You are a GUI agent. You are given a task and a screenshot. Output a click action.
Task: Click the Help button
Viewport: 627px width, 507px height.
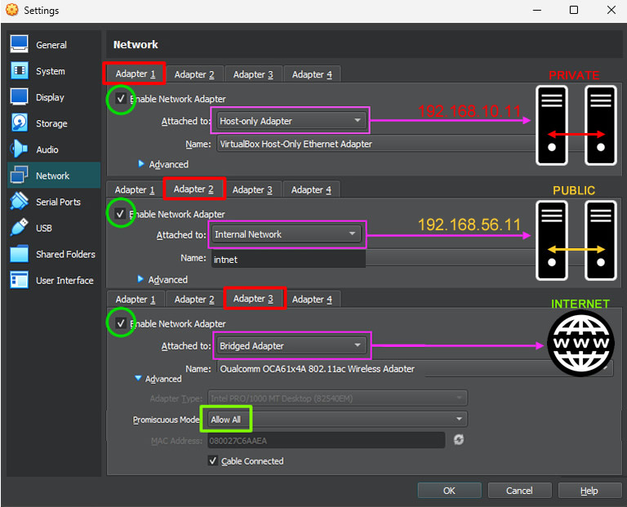[589, 491]
